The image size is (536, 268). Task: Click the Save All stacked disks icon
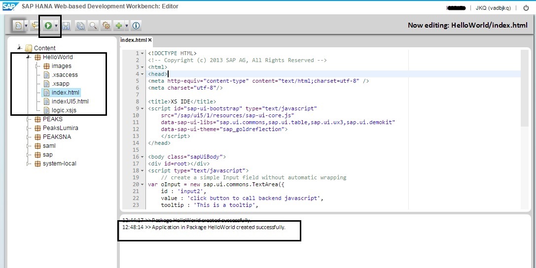coord(80,26)
